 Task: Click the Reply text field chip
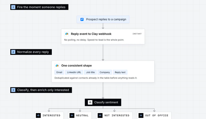coord(120,72)
